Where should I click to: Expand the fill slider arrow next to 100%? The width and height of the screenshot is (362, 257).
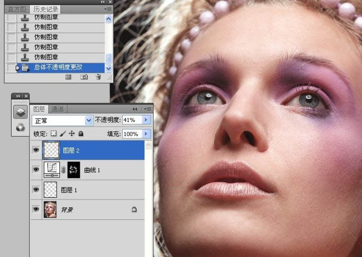[x=146, y=134]
